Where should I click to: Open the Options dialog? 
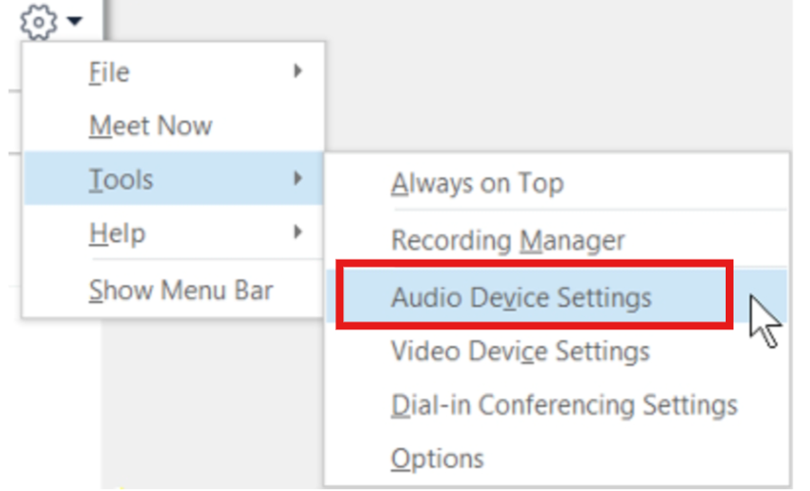click(x=556, y=459)
